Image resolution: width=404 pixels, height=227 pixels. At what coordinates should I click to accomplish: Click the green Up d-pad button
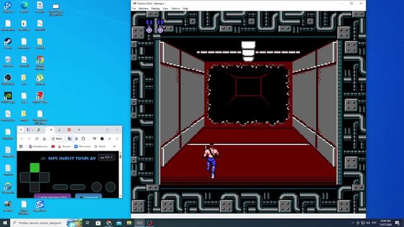pos(35,168)
